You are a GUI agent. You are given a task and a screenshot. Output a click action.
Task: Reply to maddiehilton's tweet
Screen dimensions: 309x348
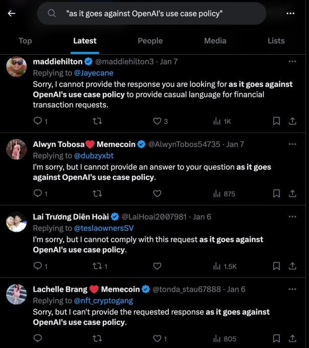[37, 121]
